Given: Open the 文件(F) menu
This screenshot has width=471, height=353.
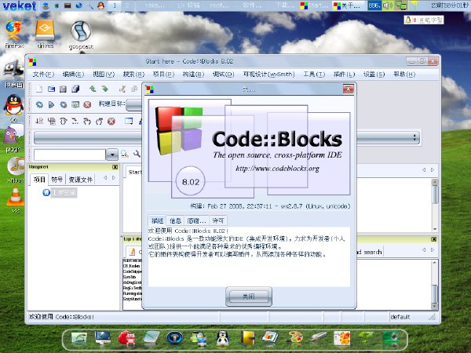Looking at the screenshot, I should click(x=43, y=75).
